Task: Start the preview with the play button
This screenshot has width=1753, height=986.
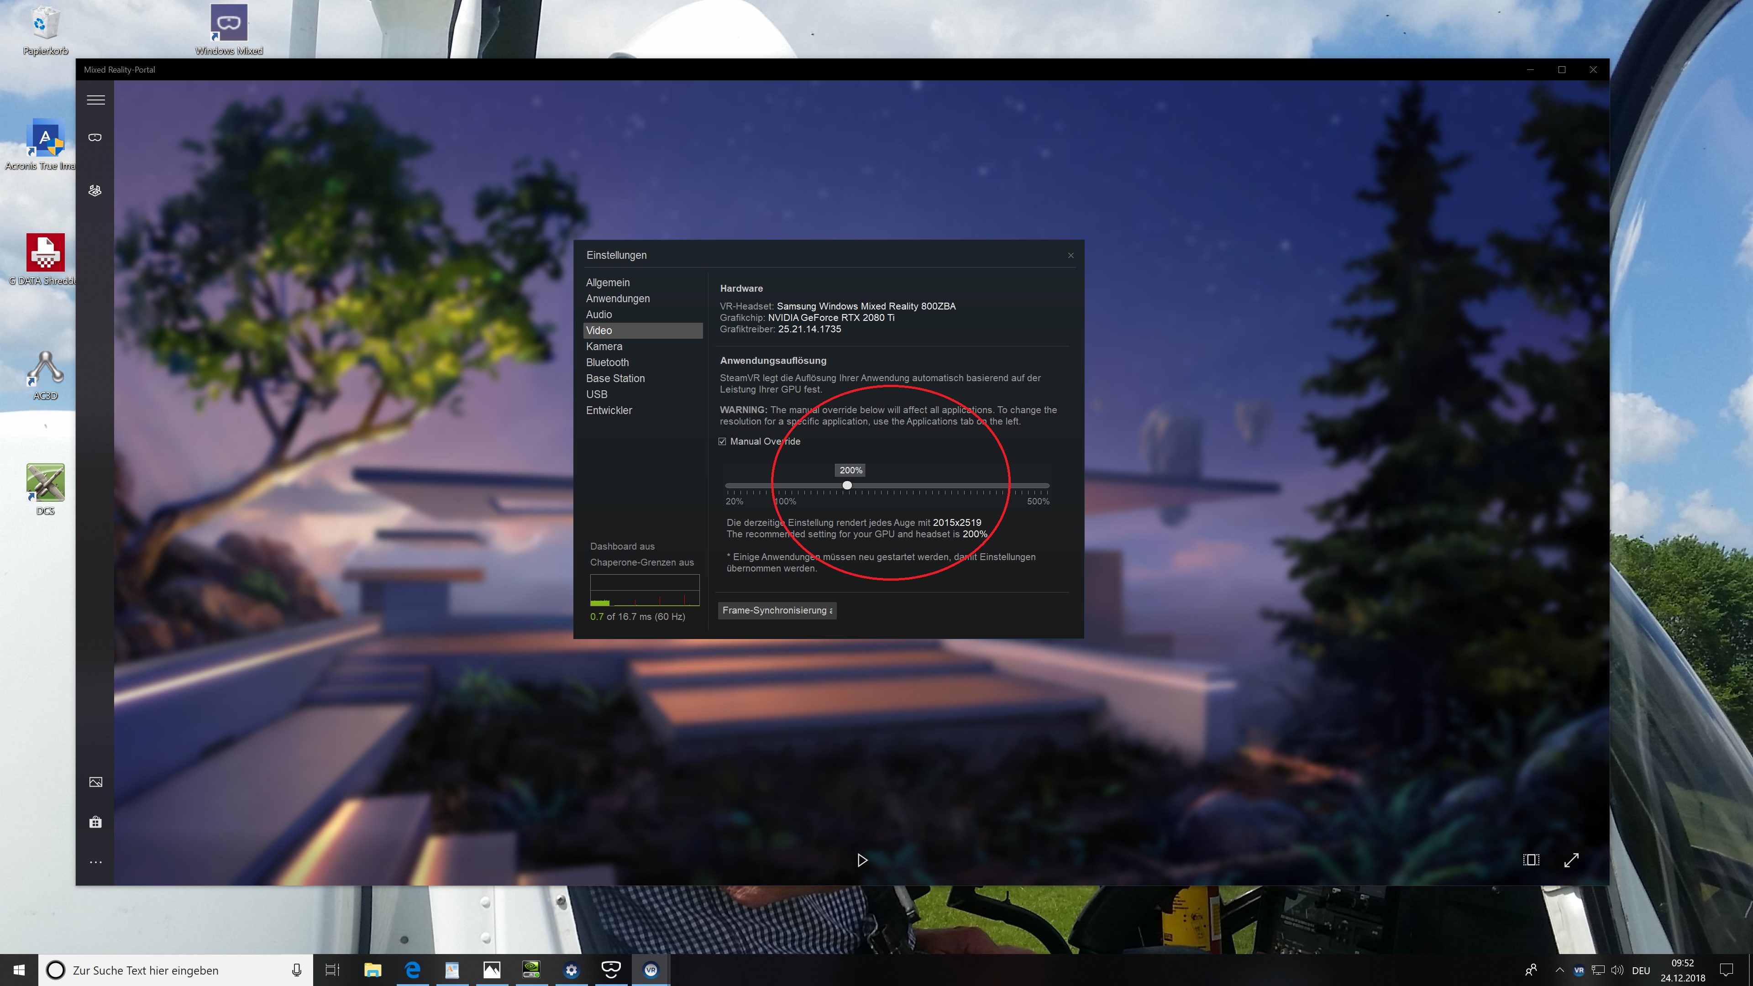Action: pyautogui.click(x=862, y=860)
